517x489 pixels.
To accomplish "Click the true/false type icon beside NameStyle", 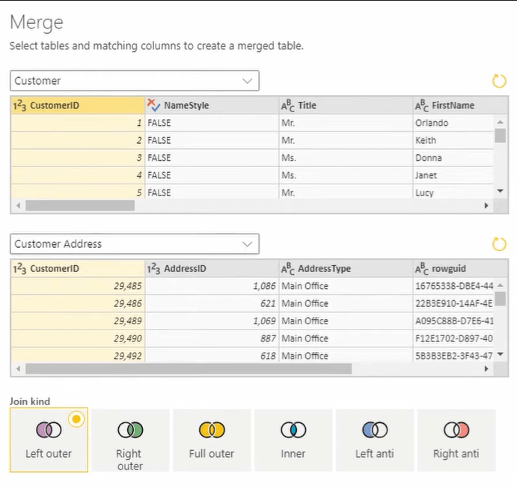I will coord(153,106).
